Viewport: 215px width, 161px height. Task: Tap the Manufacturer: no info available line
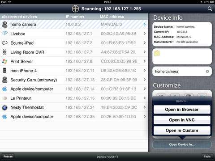(176, 42)
